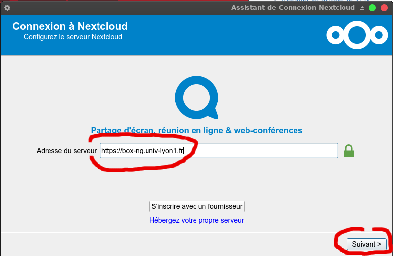This screenshot has width=393, height=256.
Task: Click background window text behind title bar
Action: coord(317,1)
